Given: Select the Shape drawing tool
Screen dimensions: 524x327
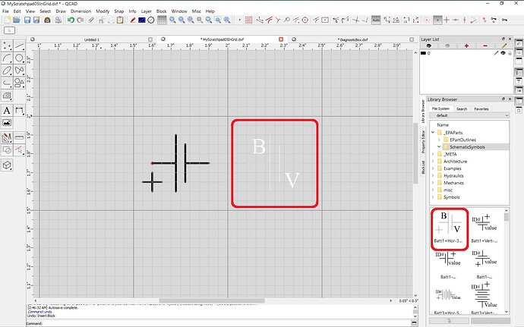Looking at the screenshot, I should (x=20, y=83).
